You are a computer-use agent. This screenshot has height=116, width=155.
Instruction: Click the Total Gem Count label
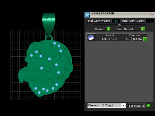133,21
